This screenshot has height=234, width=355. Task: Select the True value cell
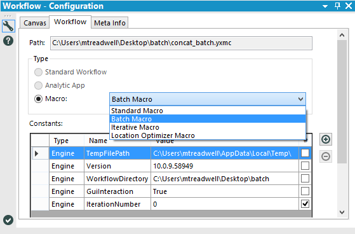225,191
